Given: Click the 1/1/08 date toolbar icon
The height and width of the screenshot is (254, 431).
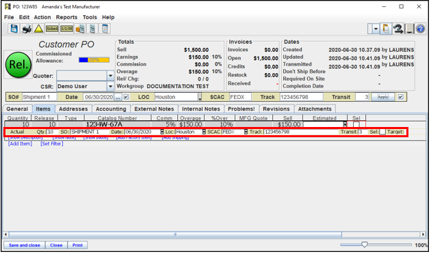Looking at the screenshot, I should tap(66, 29).
